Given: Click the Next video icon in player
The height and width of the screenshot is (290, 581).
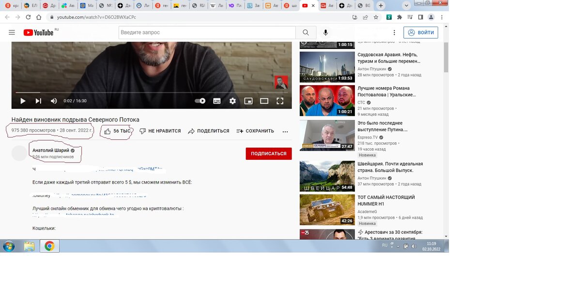Looking at the screenshot, I should coord(38,101).
